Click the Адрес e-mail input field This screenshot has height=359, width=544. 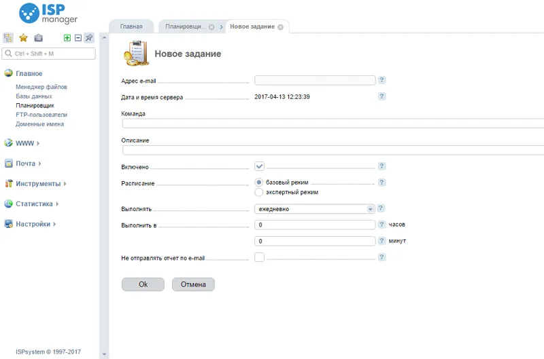coord(315,80)
